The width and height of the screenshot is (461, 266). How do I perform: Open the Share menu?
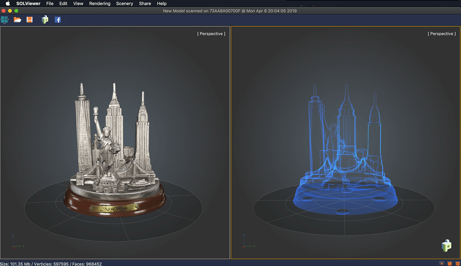click(145, 4)
